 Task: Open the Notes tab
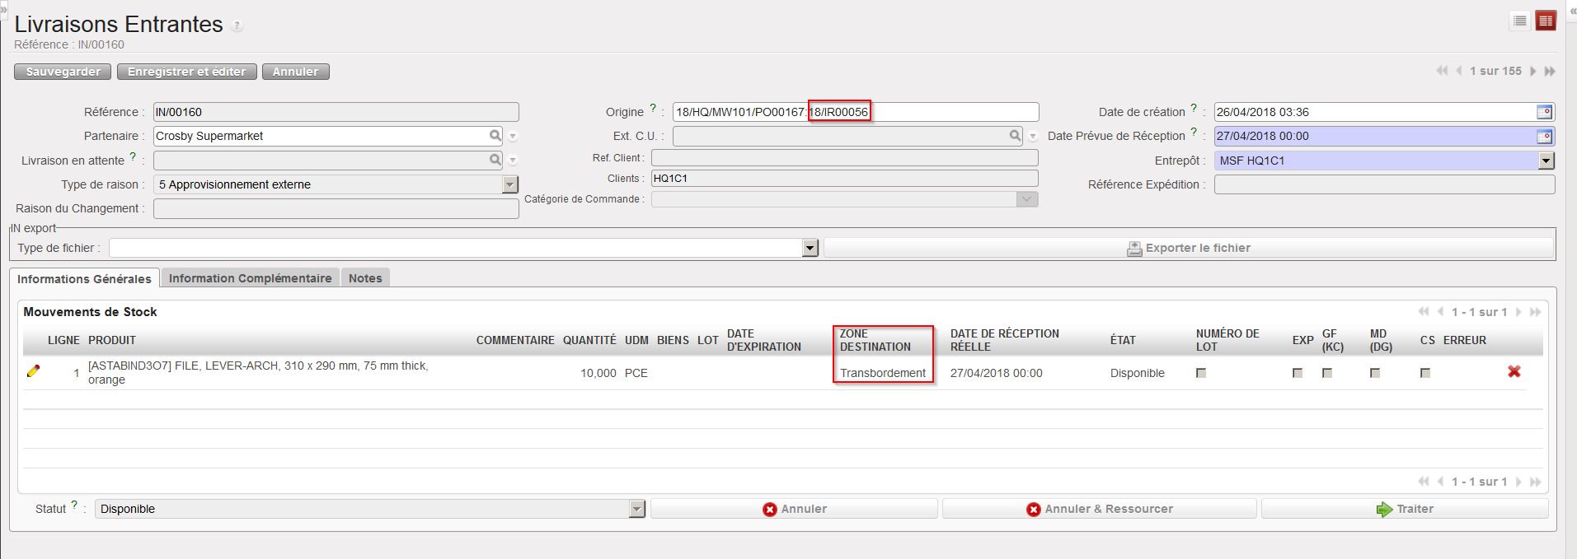tap(364, 278)
